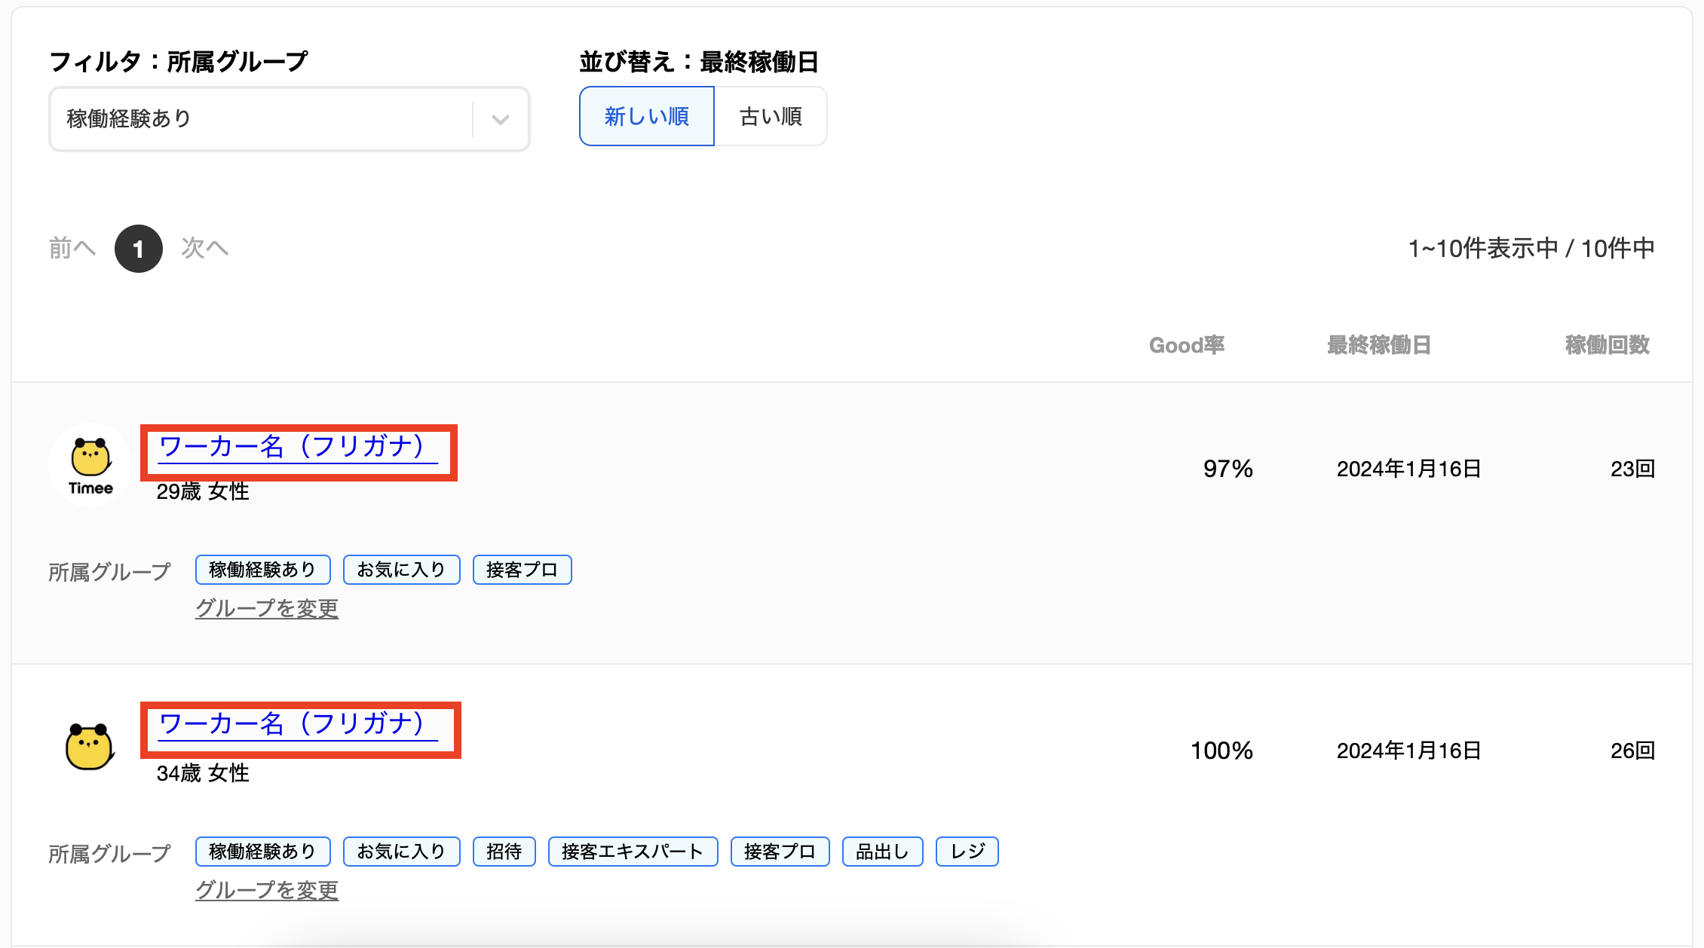The width and height of the screenshot is (1704, 948).
Task: Click the yellow bear avatar of the second worker
Action: [90, 746]
